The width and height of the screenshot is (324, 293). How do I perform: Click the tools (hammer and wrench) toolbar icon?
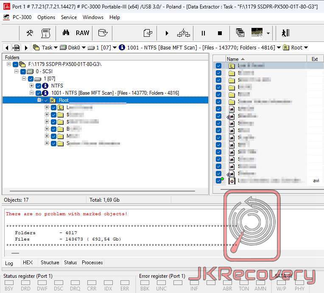pyautogui.click(x=30, y=33)
